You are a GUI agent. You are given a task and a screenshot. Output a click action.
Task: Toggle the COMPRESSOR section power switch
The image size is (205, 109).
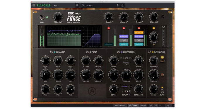[x=118, y=52]
